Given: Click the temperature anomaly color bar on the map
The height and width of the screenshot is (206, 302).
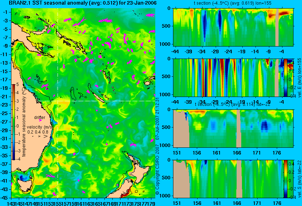Looking at the screenshot, I should pos(14,122).
